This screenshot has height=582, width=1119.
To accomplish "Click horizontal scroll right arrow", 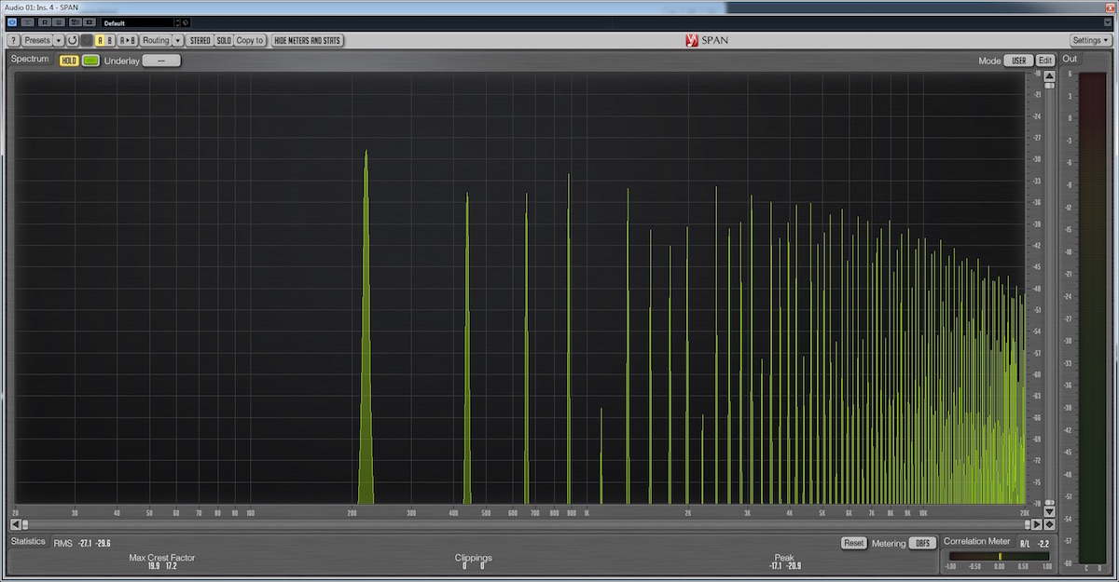I will pos(1037,524).
